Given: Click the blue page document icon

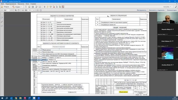Looking at the screenshot, I should point(57,7).
